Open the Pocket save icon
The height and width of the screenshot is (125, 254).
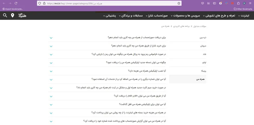tap(202, 3)
